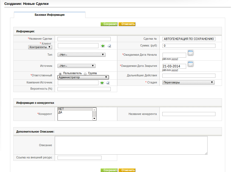Click into Название Сделки input field
The height and width of the screenshot is (172, 232).
[x=84, y=39]
